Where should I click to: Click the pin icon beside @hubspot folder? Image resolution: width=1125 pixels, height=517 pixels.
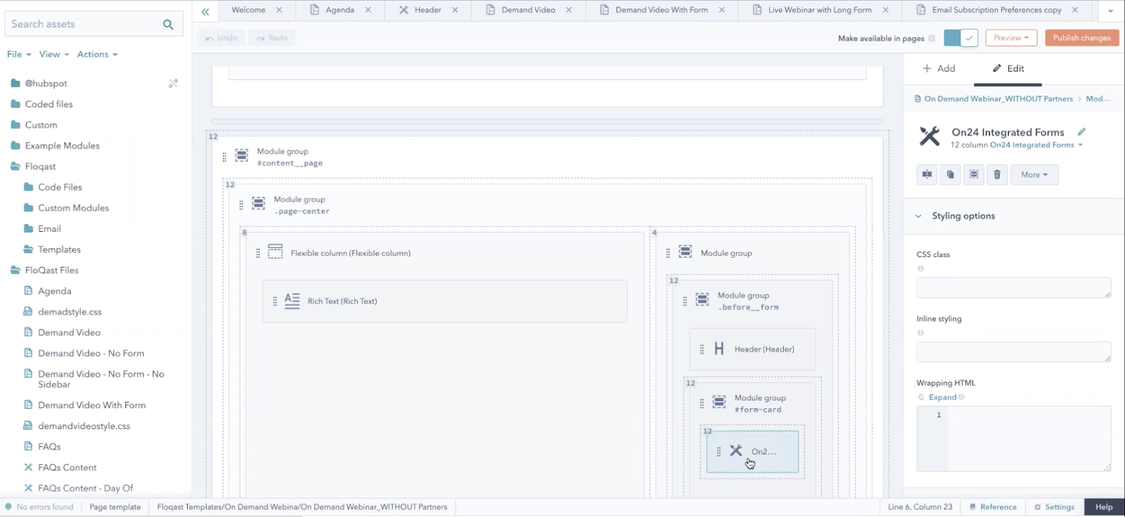pyautogui.click(x=173, y=84)
